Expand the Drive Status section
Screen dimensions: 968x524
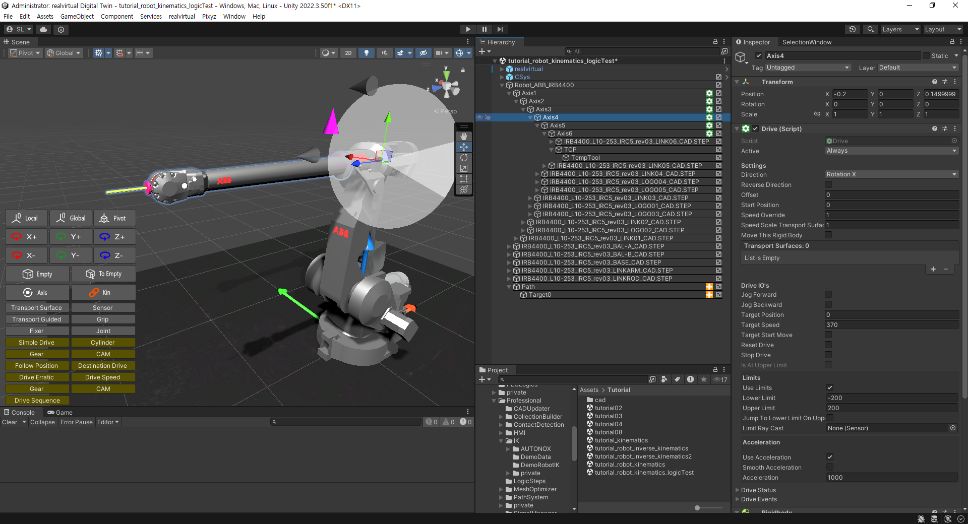tap(738, 490)
